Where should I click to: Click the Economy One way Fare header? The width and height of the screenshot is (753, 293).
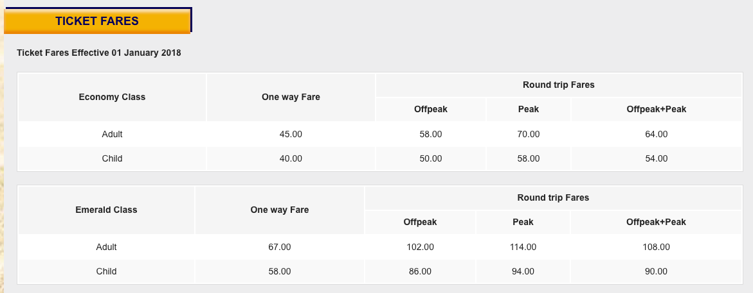coord(291,97)
